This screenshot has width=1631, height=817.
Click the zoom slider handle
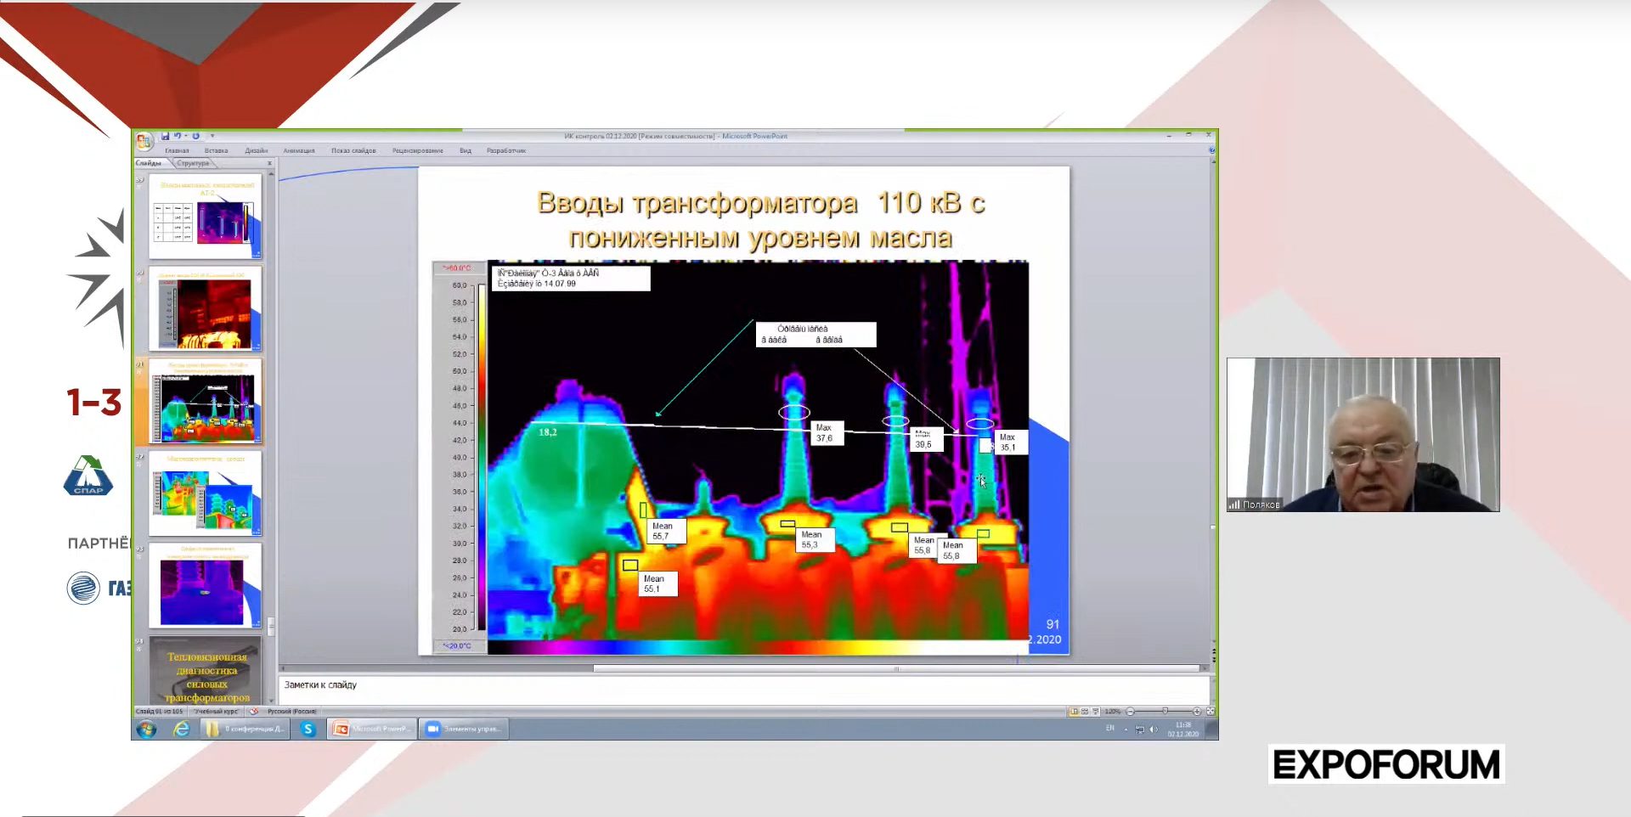tap(1165, 712)
